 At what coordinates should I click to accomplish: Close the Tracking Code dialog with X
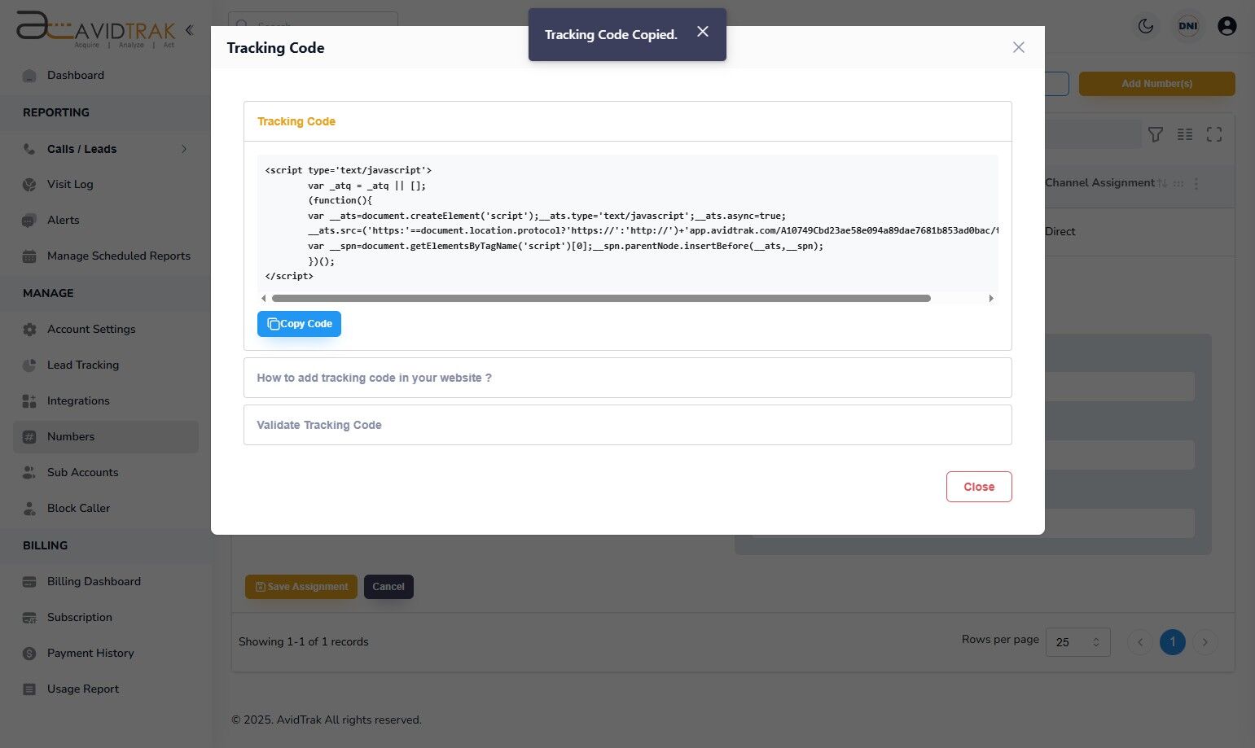pyautogui.click(x=1018, y=47)
